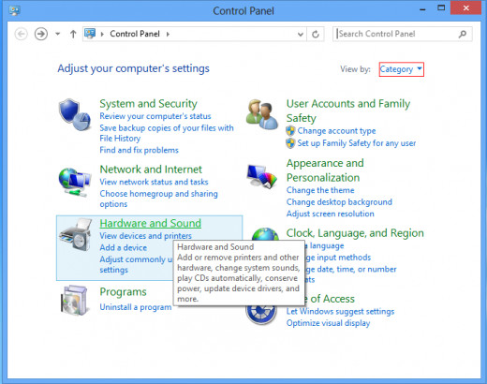Open the Hardware and Sound printer icon
Viewport: 487px width, 384px height.
pyautogui.click(x=75, y=234)
